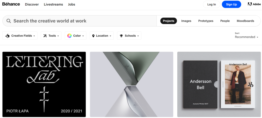Image resolution: width=262 pixels, height=118 pixels.
Task: Open the Sort Recommended dropdown
Action: tap(246, 37)
